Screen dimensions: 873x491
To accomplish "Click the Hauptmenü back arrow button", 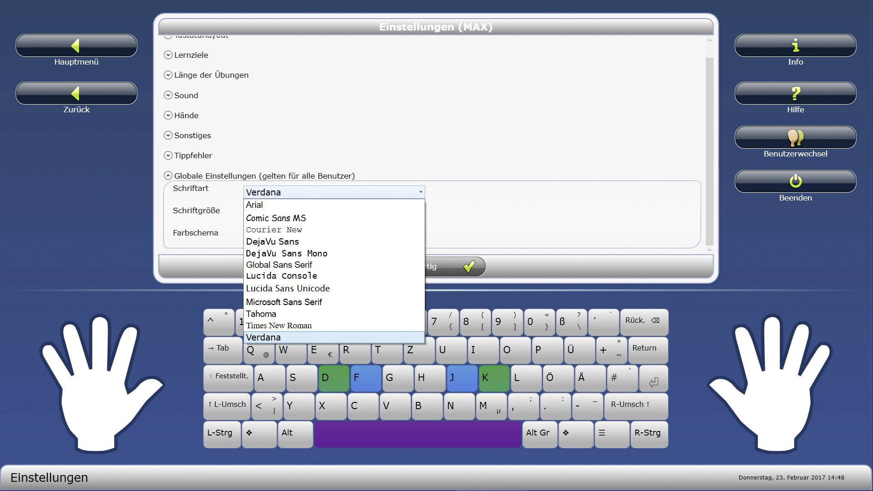I will [76, 45].
